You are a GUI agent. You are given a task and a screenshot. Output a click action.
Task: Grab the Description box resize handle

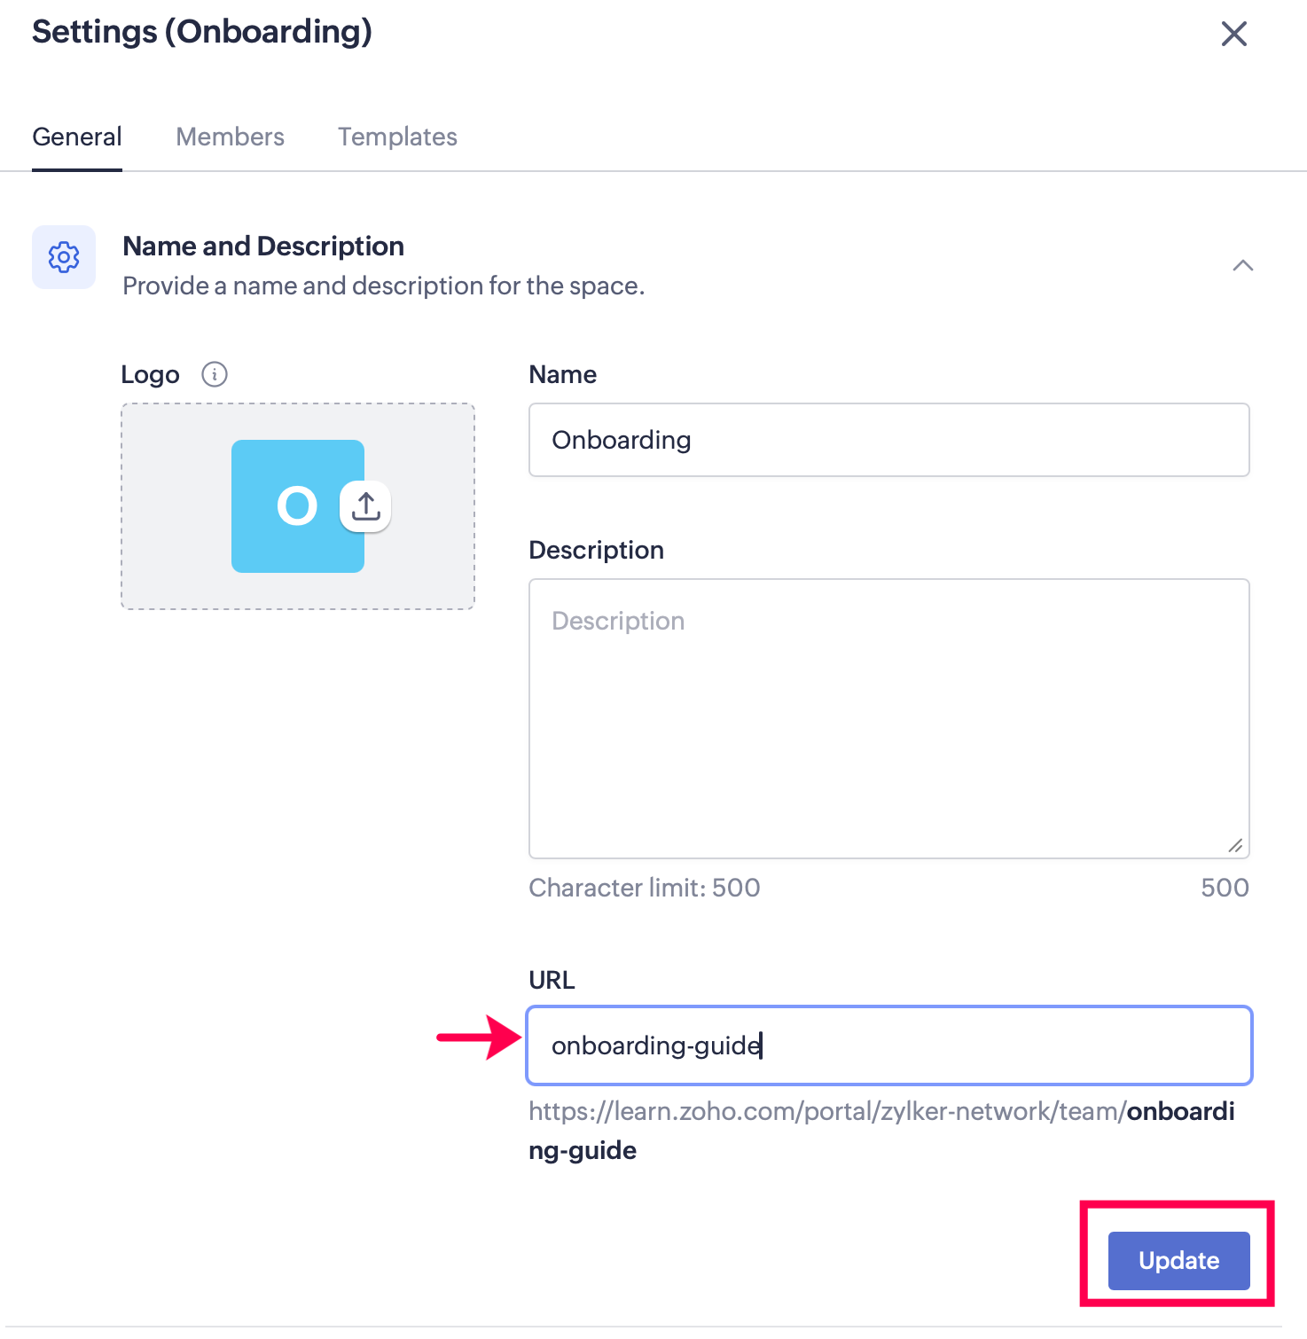tap(1235, 845)
